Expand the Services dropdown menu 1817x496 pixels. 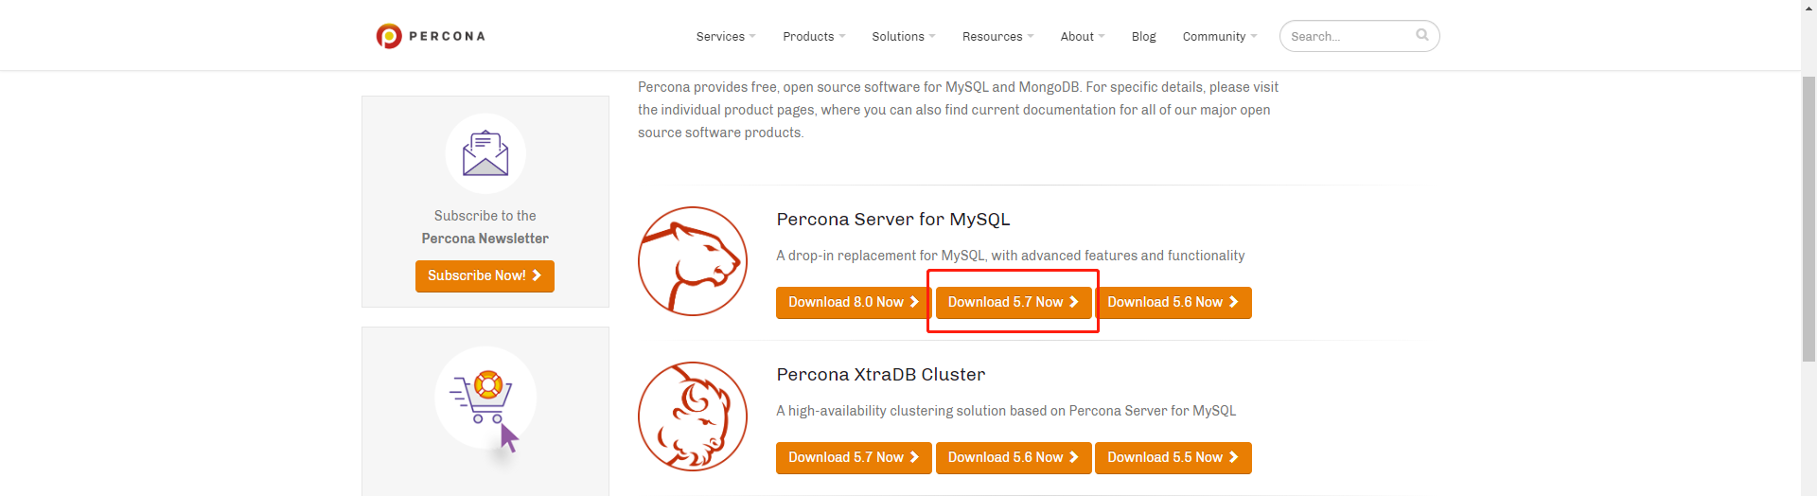click(x=725, y=37)
